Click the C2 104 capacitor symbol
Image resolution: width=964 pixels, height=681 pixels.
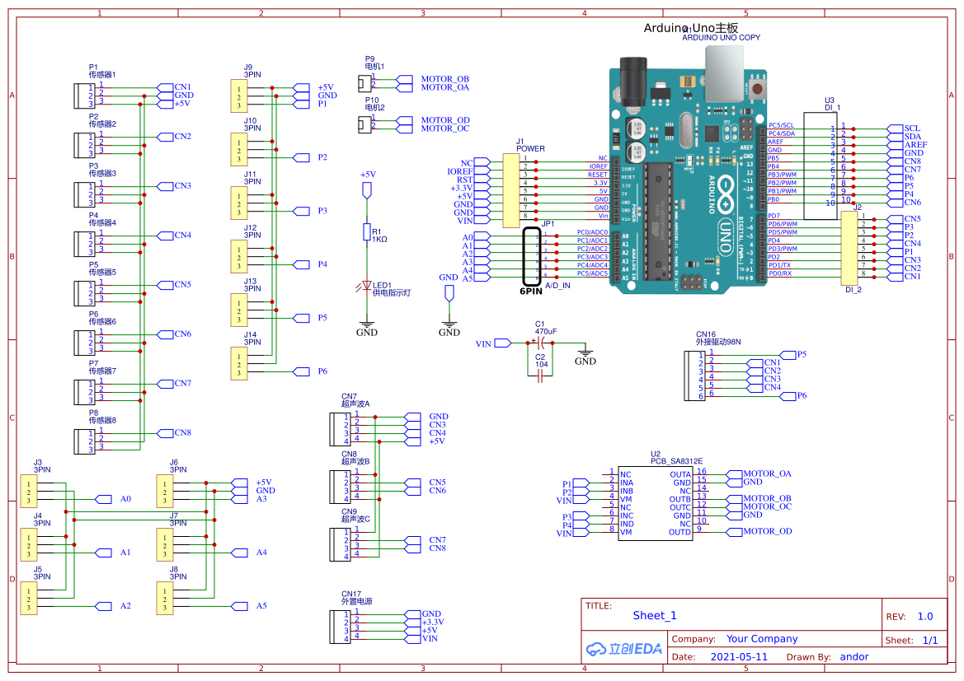pos(540,375)
